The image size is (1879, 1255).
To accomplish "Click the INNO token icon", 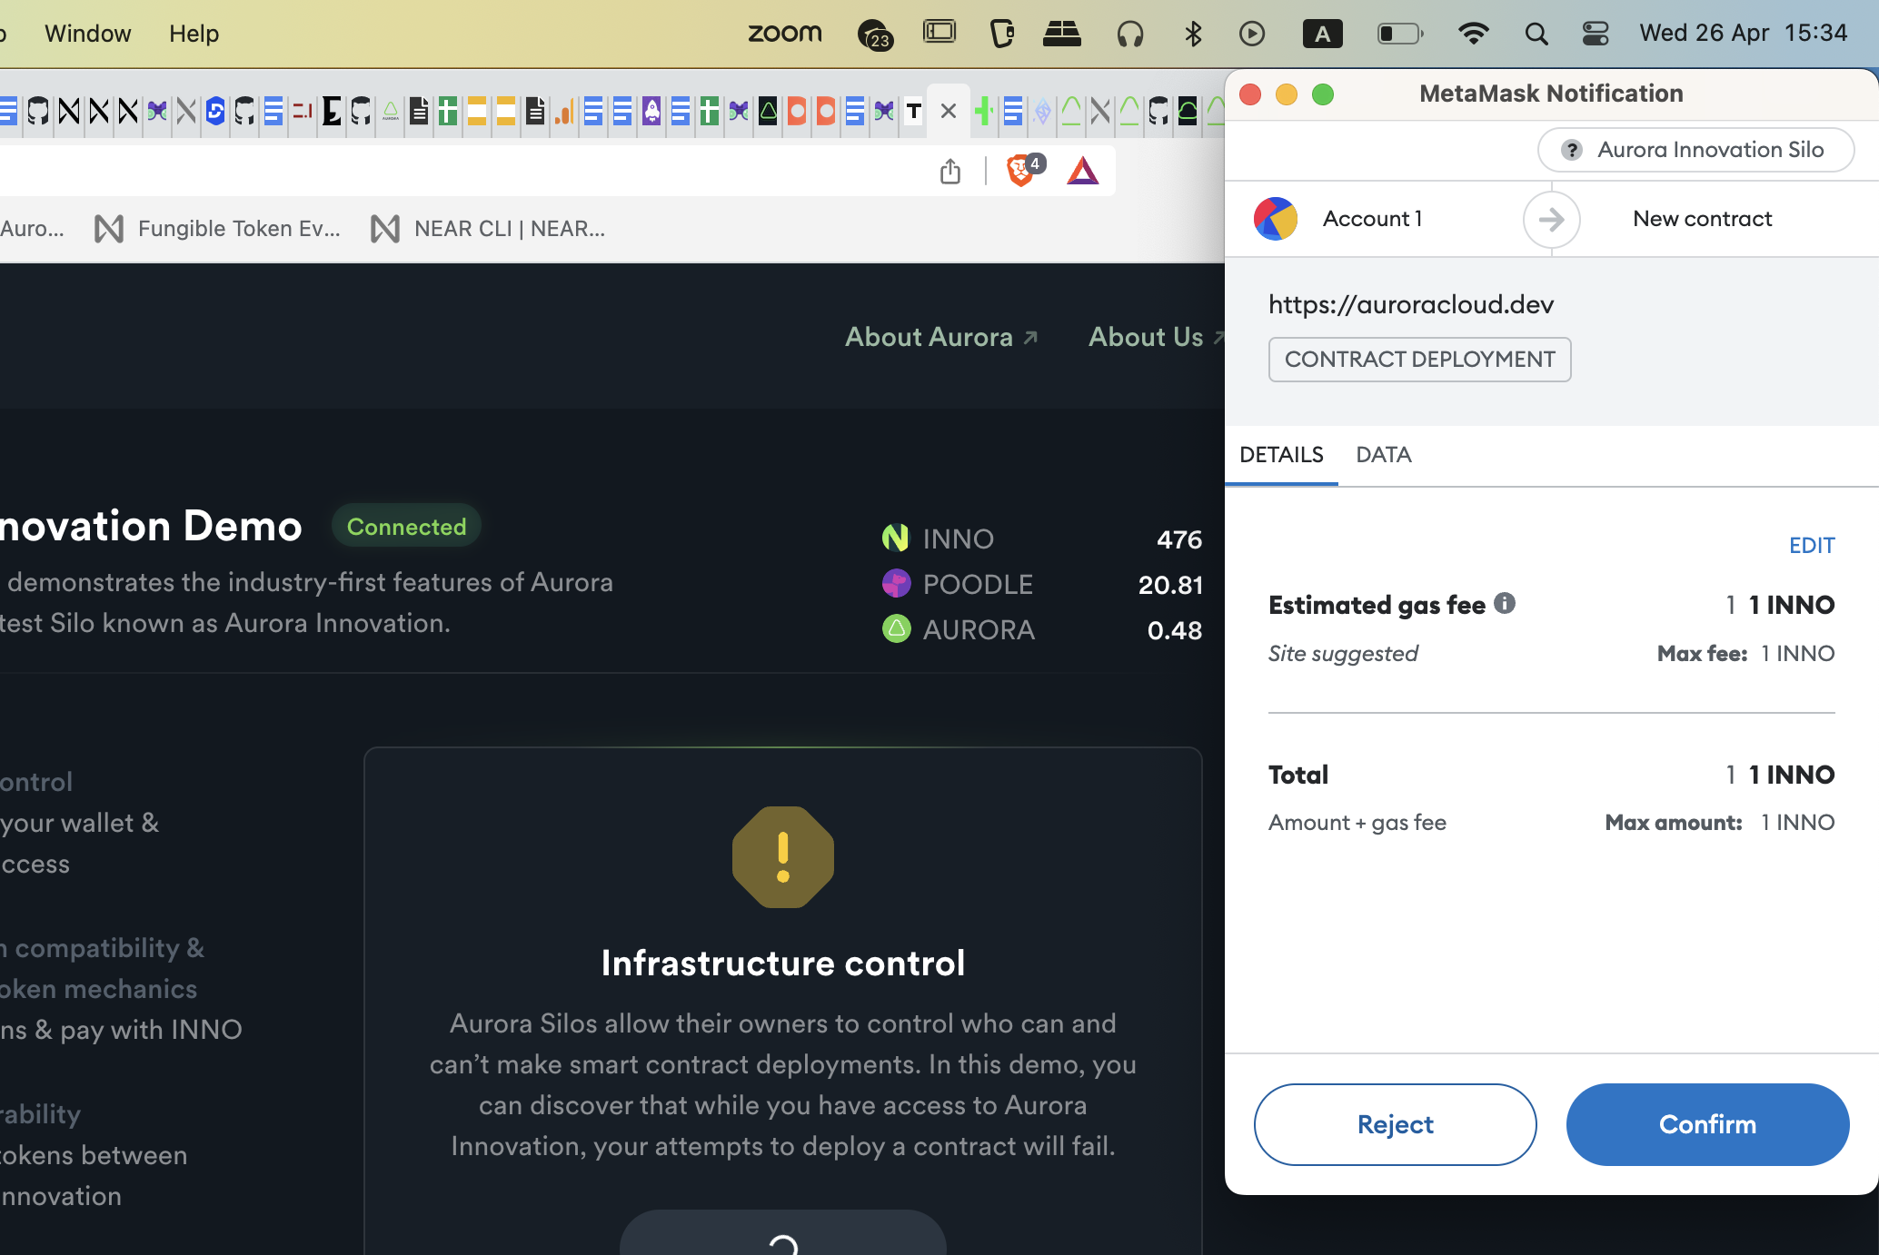I will click(x=896, y=539).
